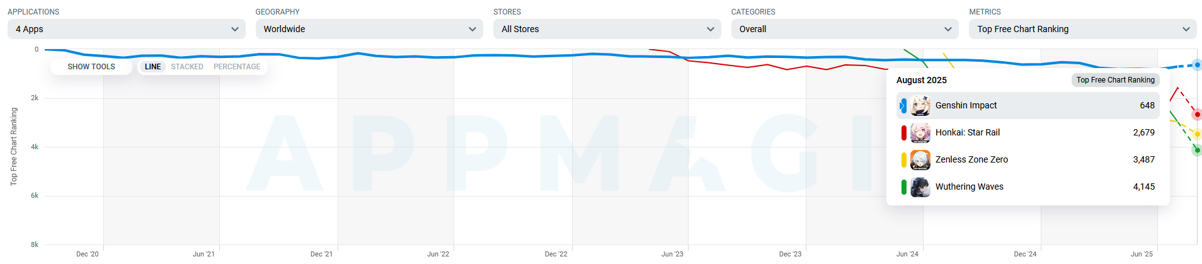Image resolution: width=1202 pixels, height=264 pixels.
Task: Open the Stores dropdown showing All Stores
Action: click(607, 29)
